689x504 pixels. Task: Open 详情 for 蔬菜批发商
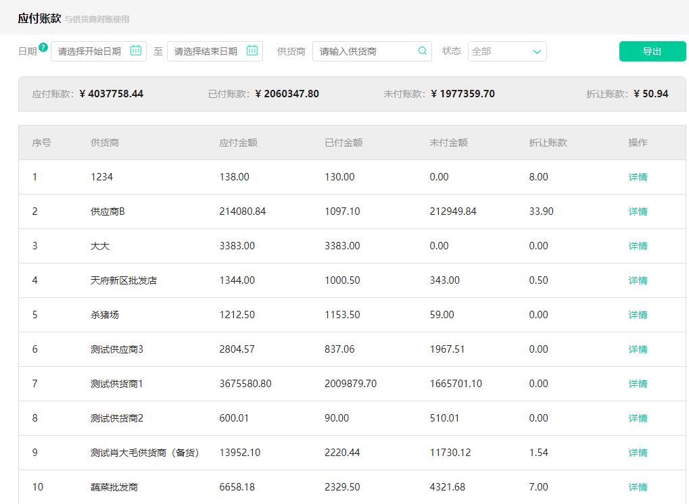coord(636,486)
